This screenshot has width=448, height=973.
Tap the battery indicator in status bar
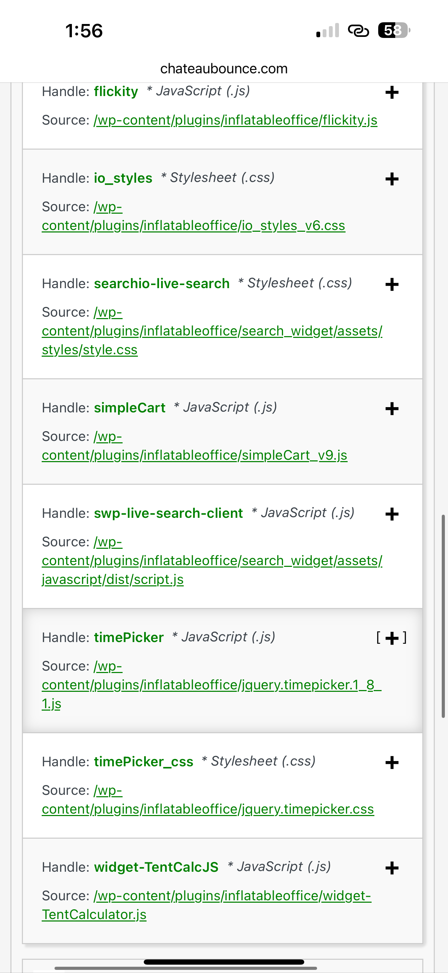[394, 30]
